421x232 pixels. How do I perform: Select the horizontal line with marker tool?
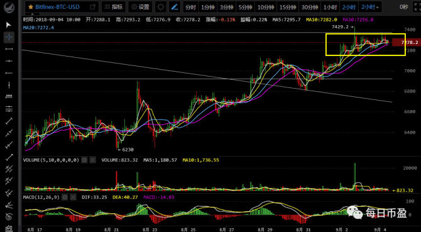tap(9, 61)
